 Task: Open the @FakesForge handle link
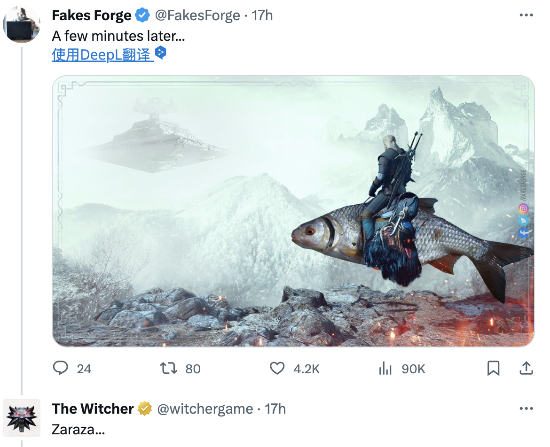(197, 15)
